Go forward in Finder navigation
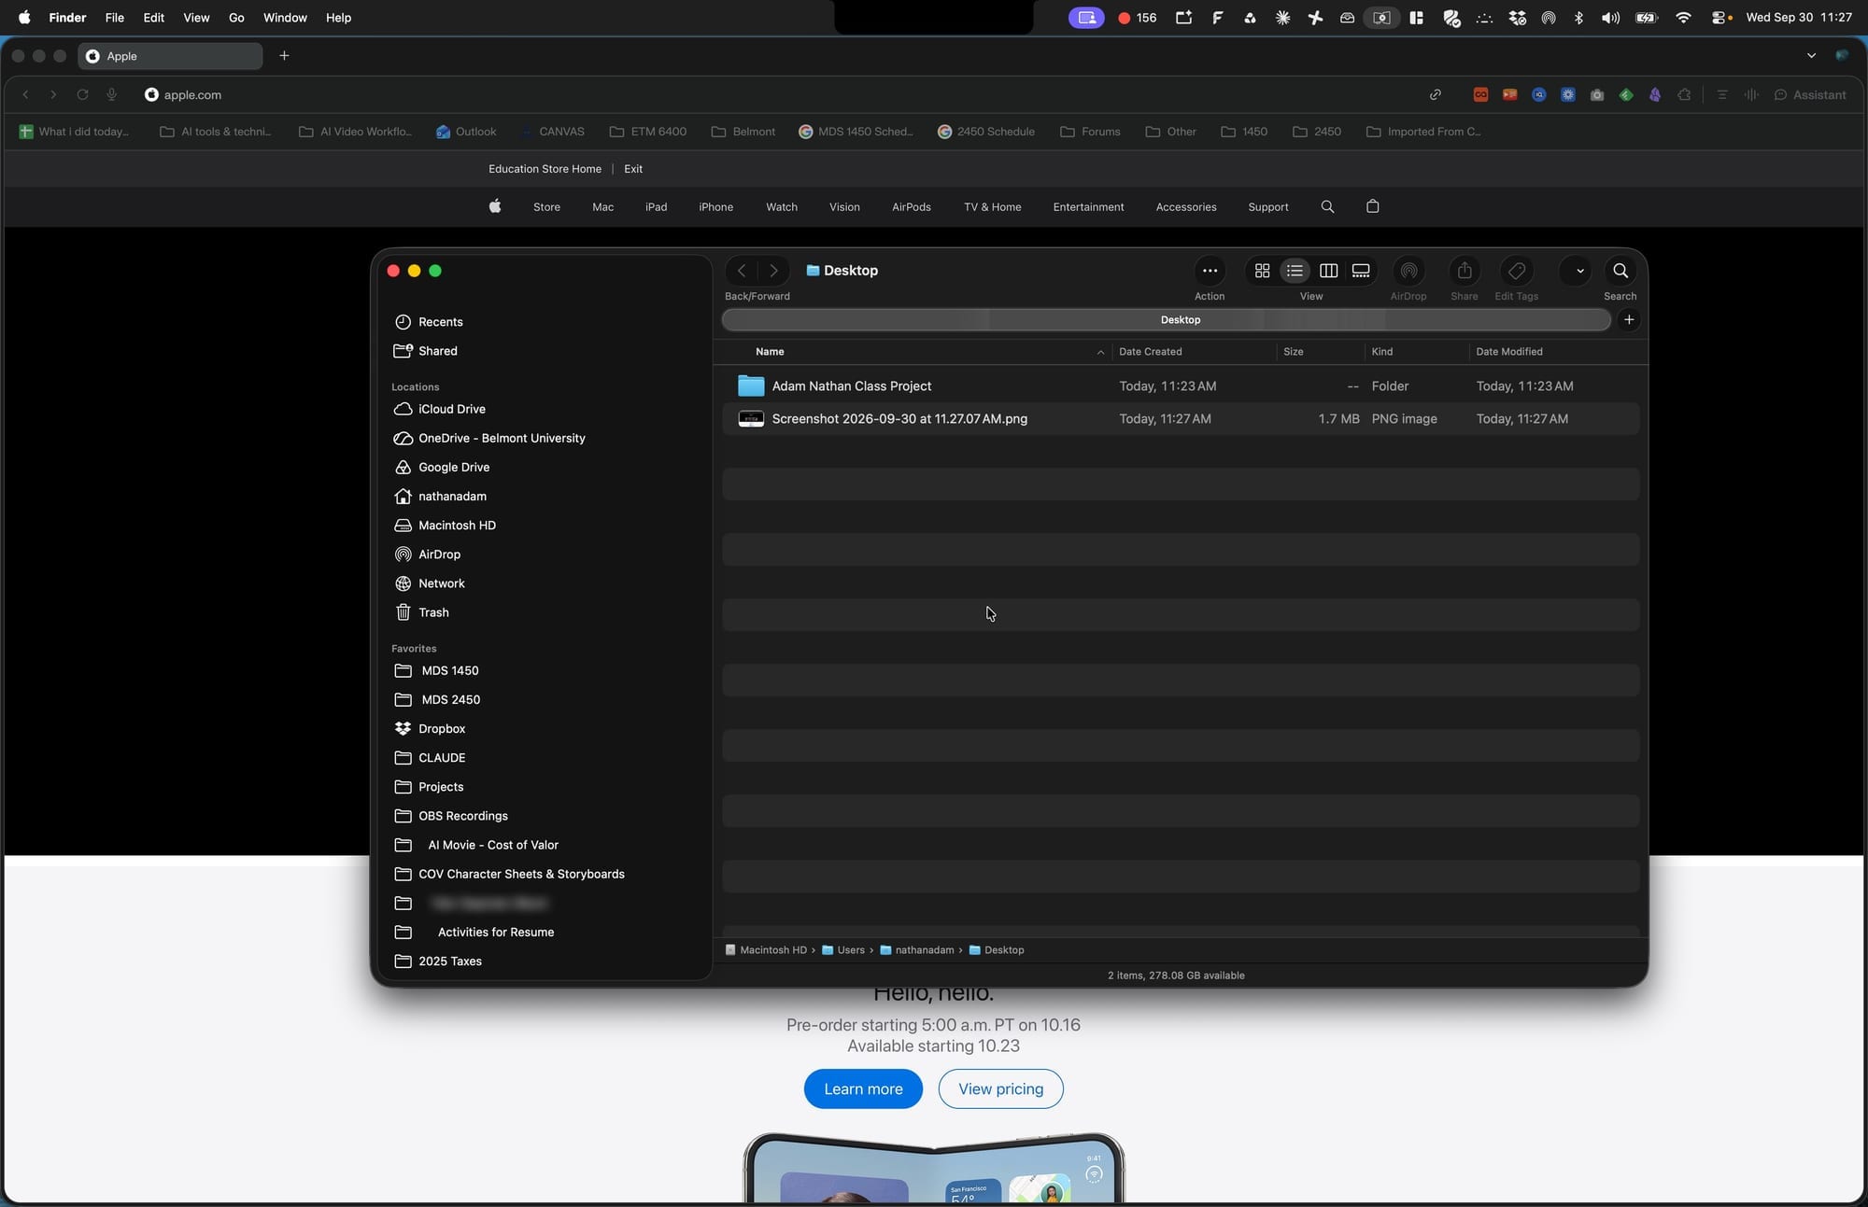This screenshot has height=1207, width=1868. [x=773, y=271]
